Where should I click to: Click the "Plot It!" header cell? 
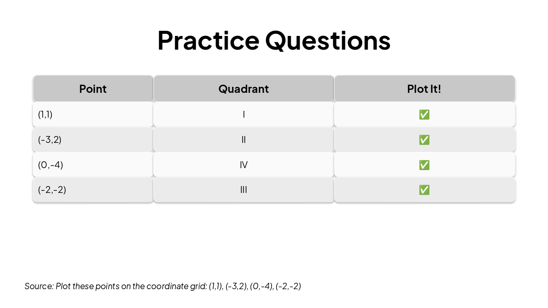pyautogui.click(x=424, y=89)
